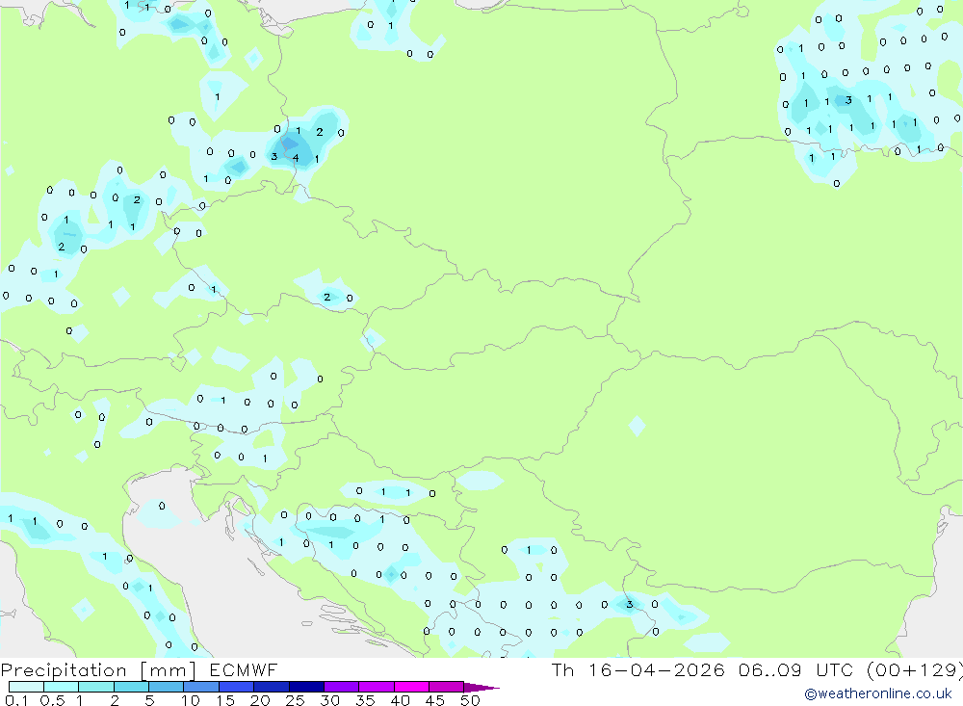Click the 5–10 mm legend swatch
963x706 pixels.
pos(167,687)
